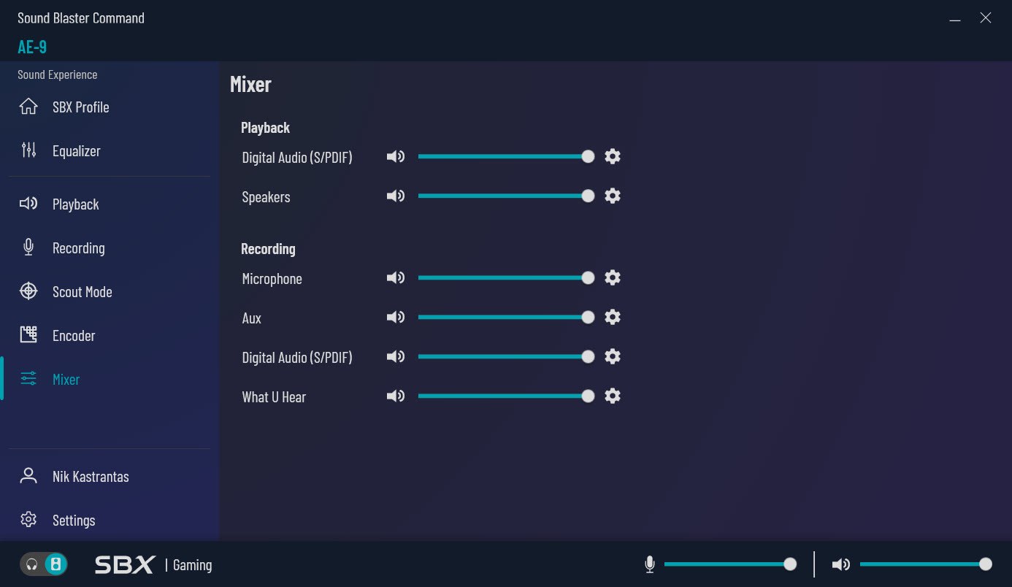Toggle headphones/speakers output switch

tap(44, 564)
